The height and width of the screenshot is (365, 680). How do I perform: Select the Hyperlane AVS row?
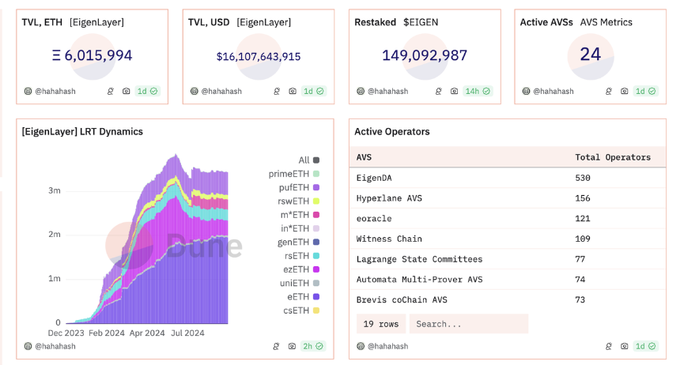coord(508,198)
